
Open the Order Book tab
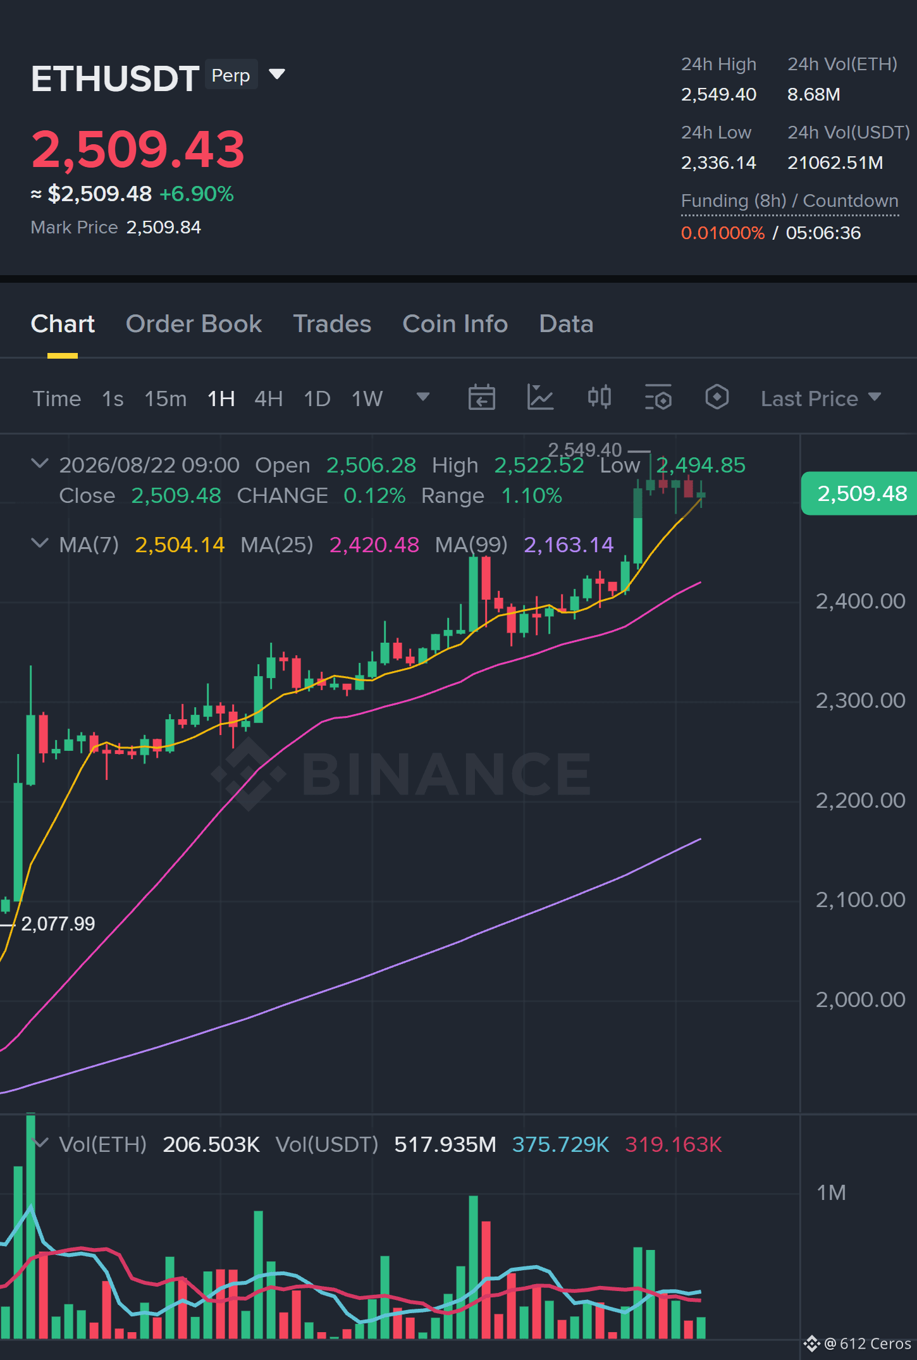pyautogui.click(x=194, y=324)
